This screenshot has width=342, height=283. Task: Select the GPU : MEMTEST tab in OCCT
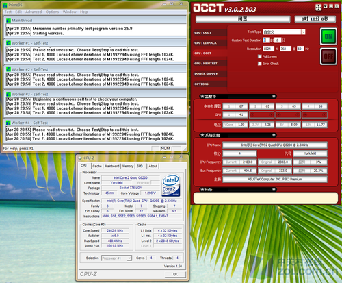(x=210, y=64)
